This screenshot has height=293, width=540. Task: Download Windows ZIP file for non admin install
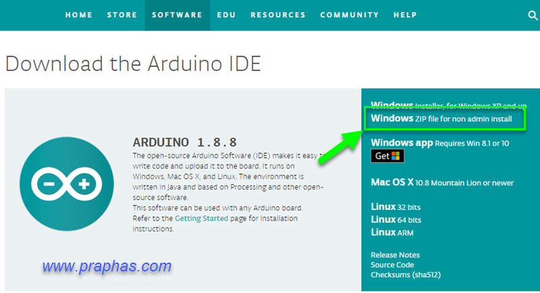tap(441, 118)
